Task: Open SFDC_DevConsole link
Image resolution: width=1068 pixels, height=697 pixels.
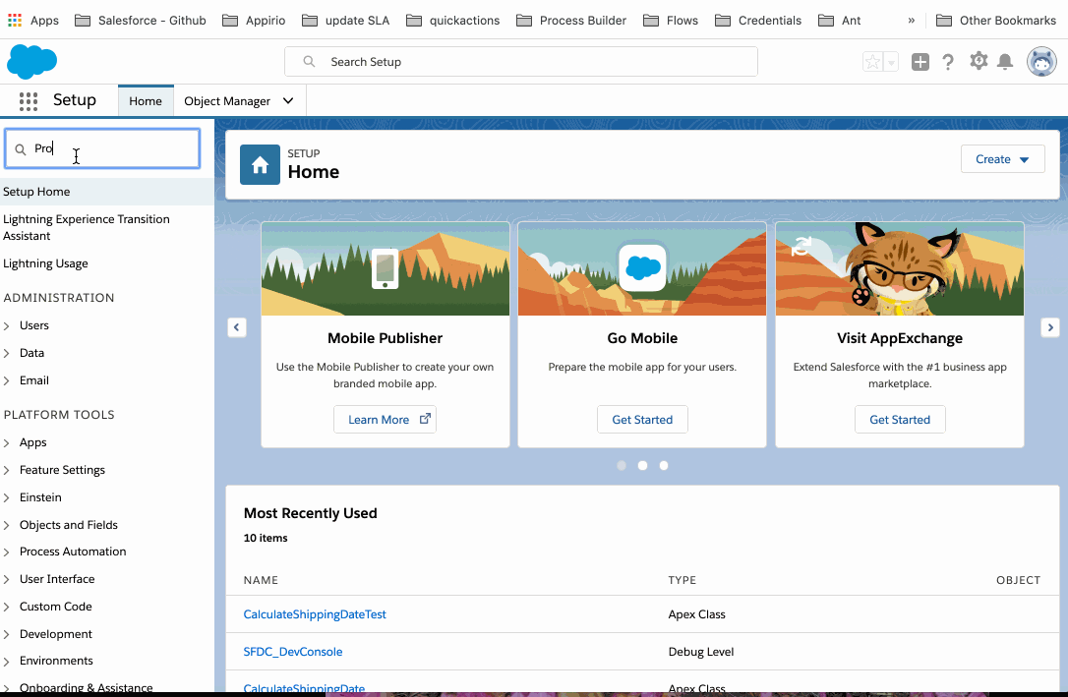Action: (293, 652)
